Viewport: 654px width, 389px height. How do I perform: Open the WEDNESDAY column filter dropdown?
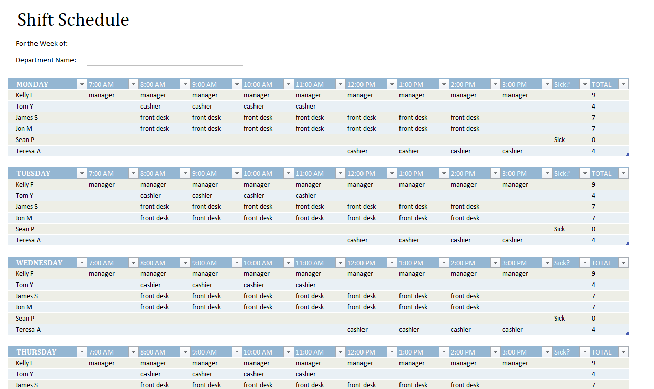(82, 263)
